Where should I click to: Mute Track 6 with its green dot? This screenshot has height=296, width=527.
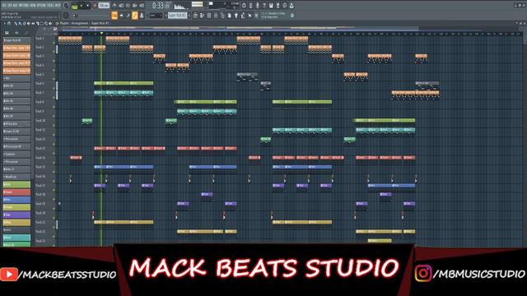[54, 89]
